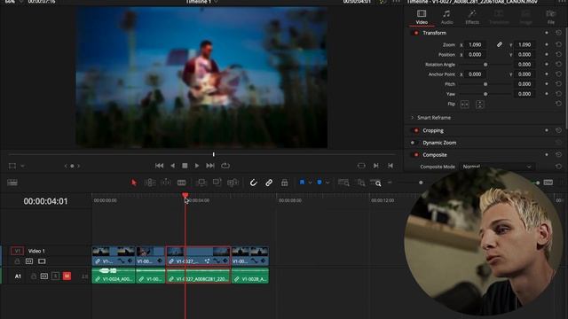Adjust the timeline zoom slider handle
The image size is (568, 319).
click(x=421, y=183)
